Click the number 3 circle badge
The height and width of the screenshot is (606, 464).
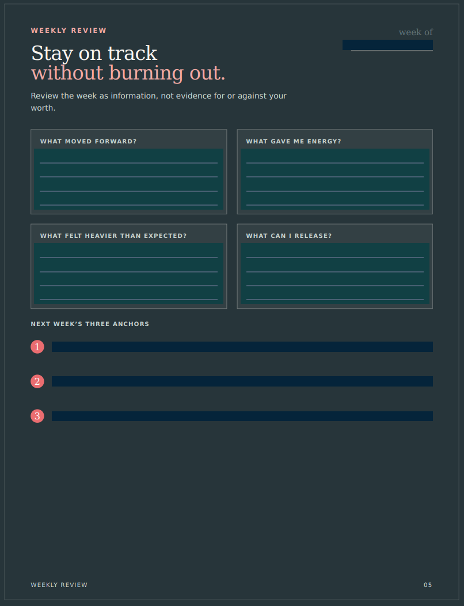pos(37,416)
